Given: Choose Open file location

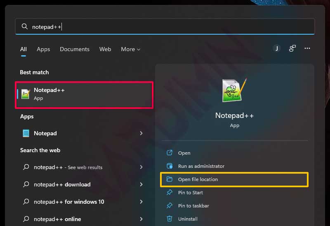Looking at the screenshot, I should (234, 179).
